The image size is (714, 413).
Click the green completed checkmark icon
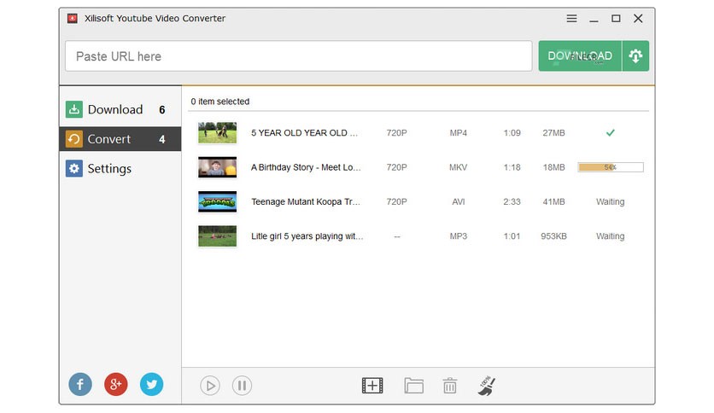point(610,133)
